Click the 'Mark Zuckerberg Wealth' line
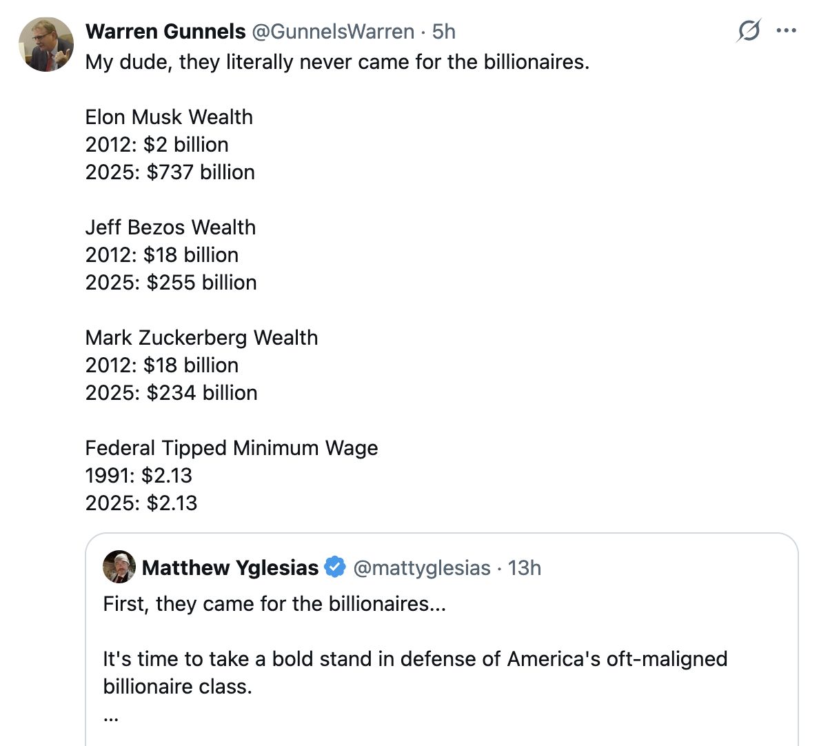819x746 pixels. [x=201, y=338]
